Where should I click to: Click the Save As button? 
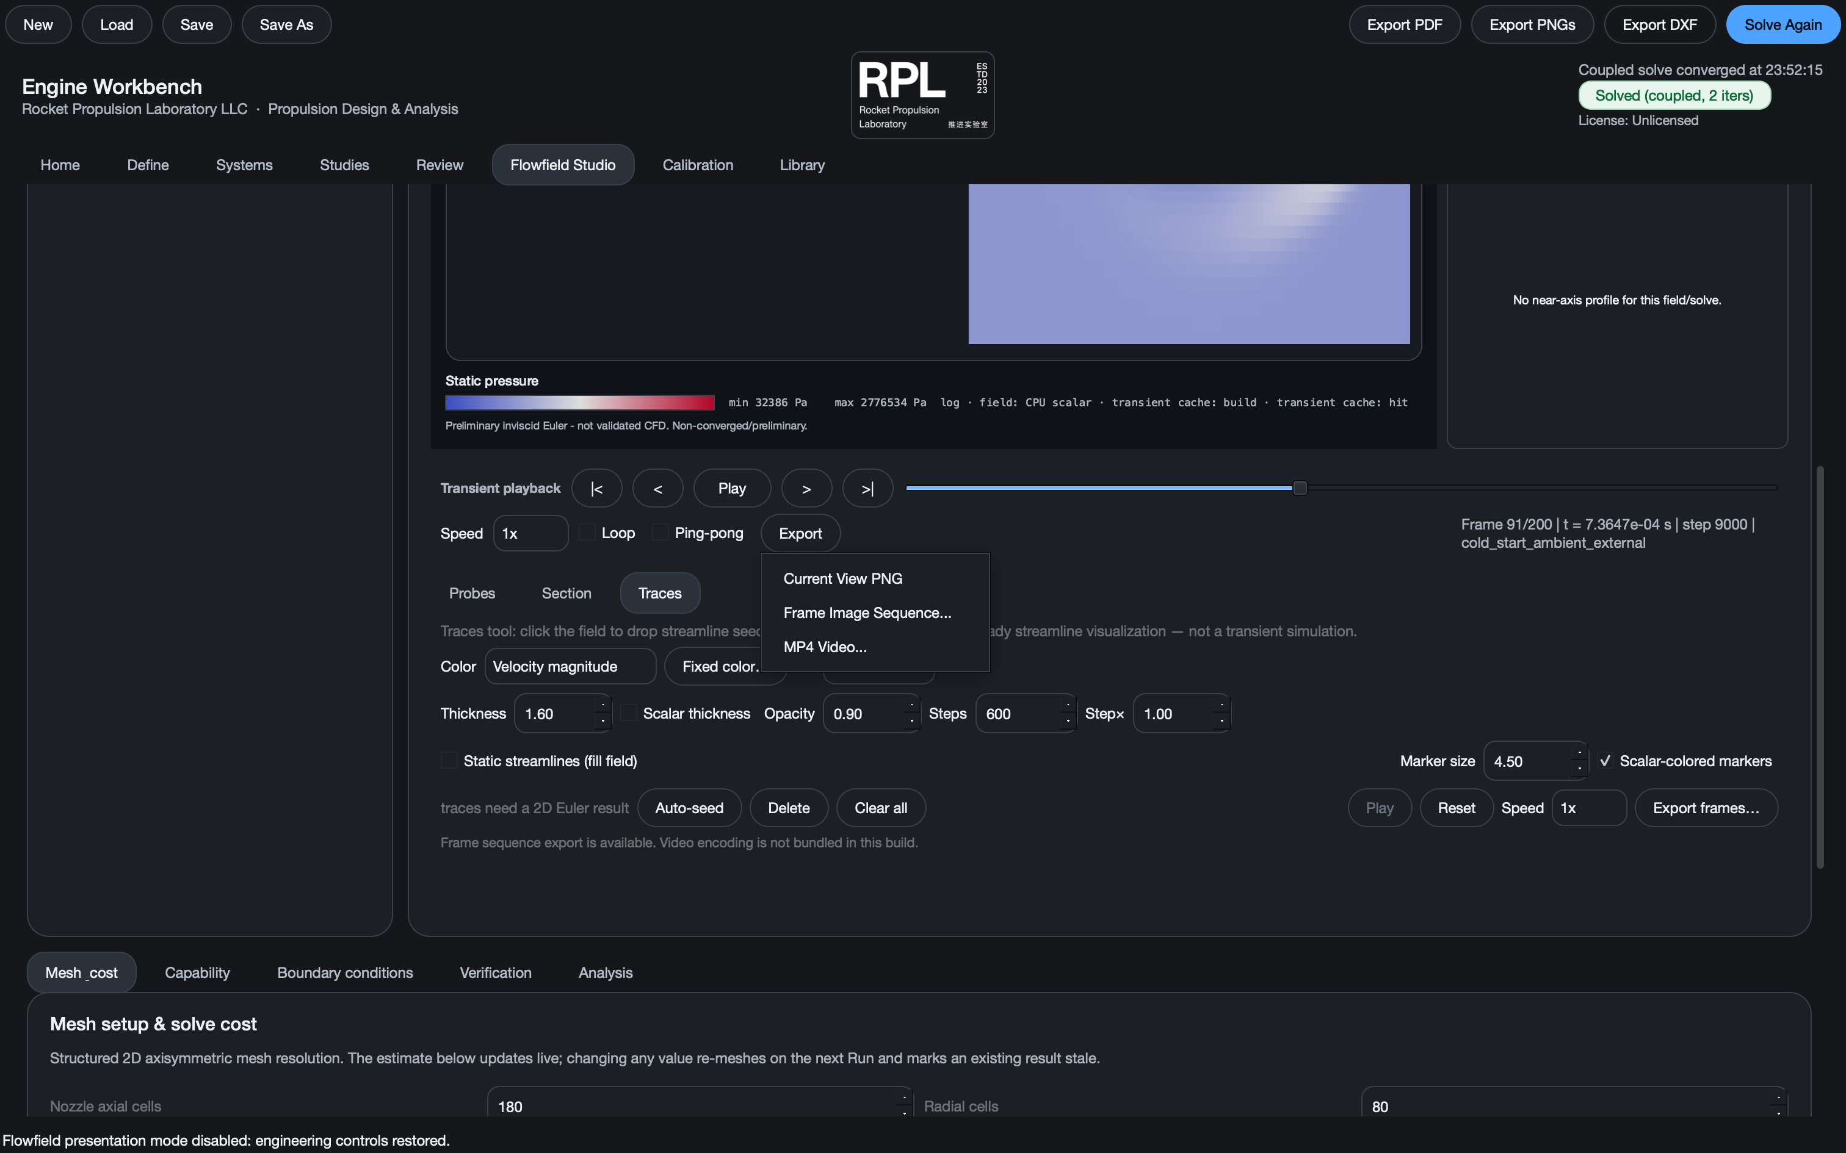coord(286,24)
